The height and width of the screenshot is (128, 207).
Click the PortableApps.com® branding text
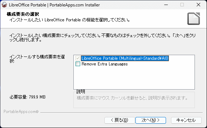pyautogui.click(x=21, y=112)
